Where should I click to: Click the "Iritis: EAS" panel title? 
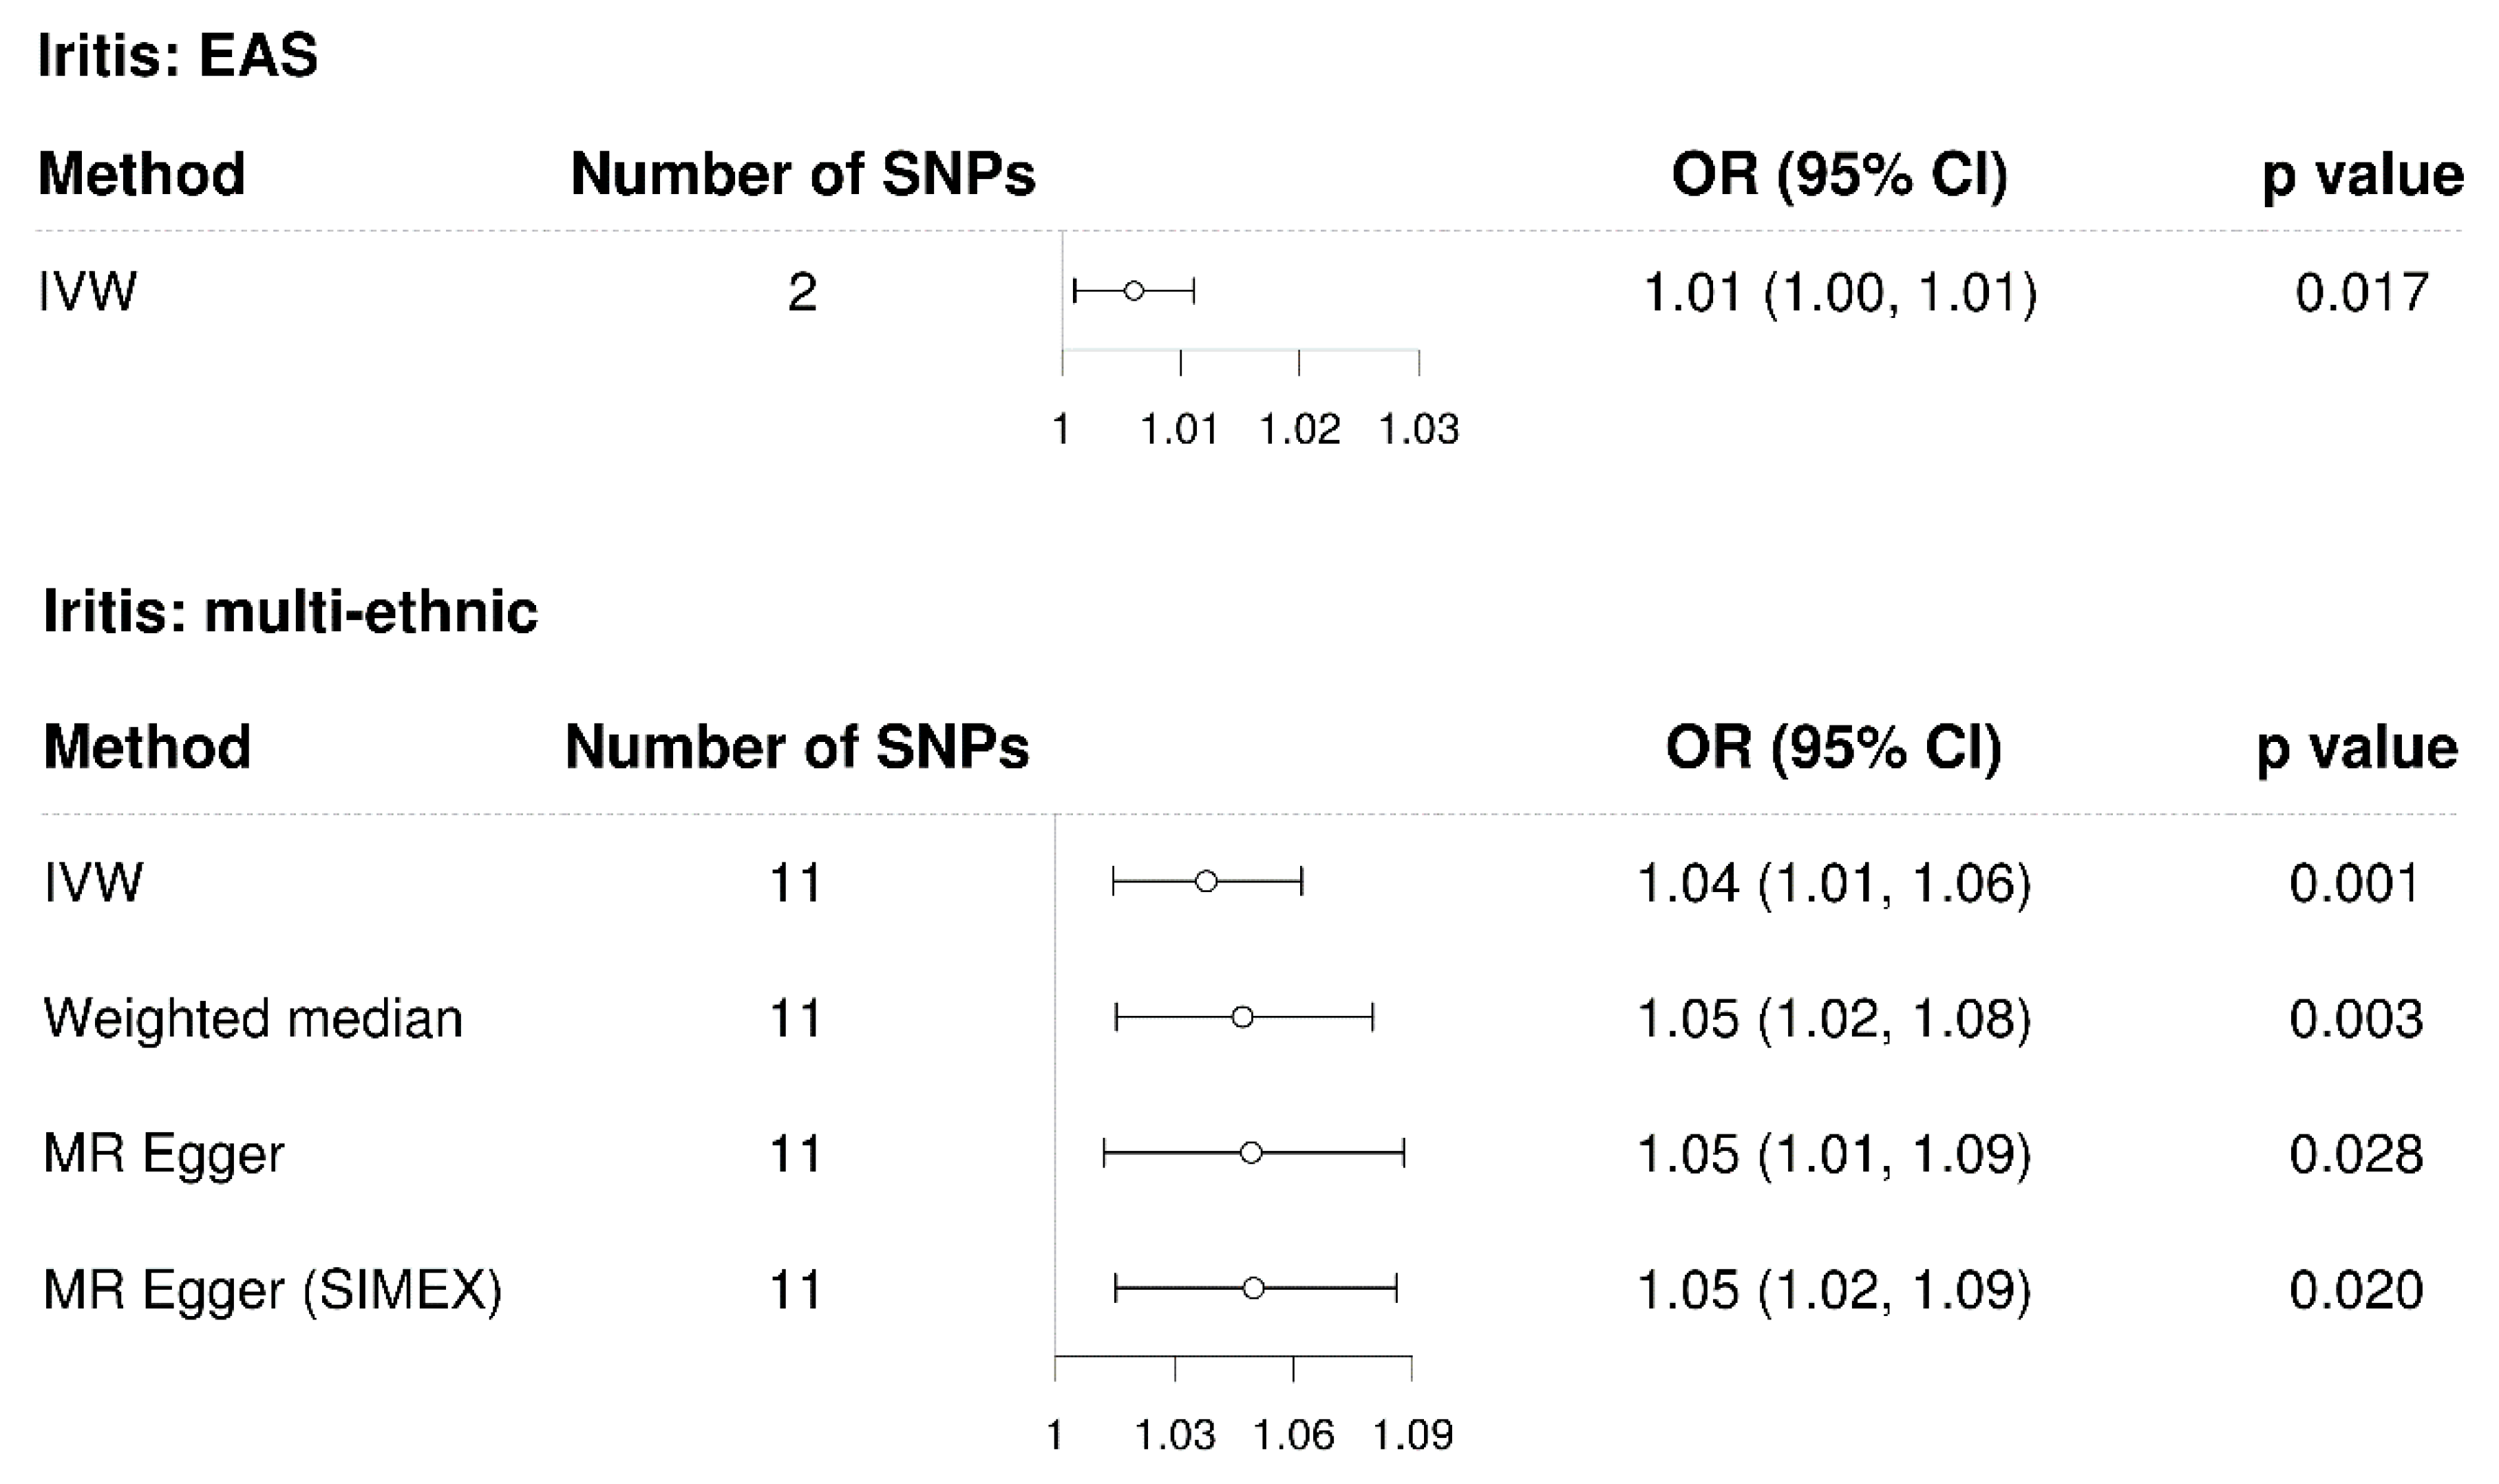[178, 55]
